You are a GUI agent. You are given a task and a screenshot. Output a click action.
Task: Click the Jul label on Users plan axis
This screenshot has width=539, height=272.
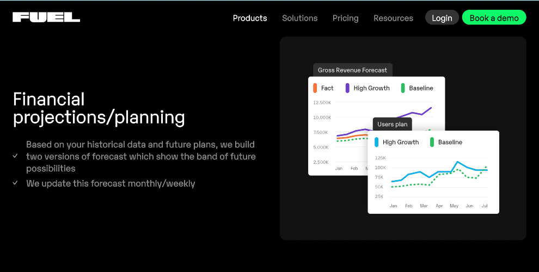coord(485,206)
